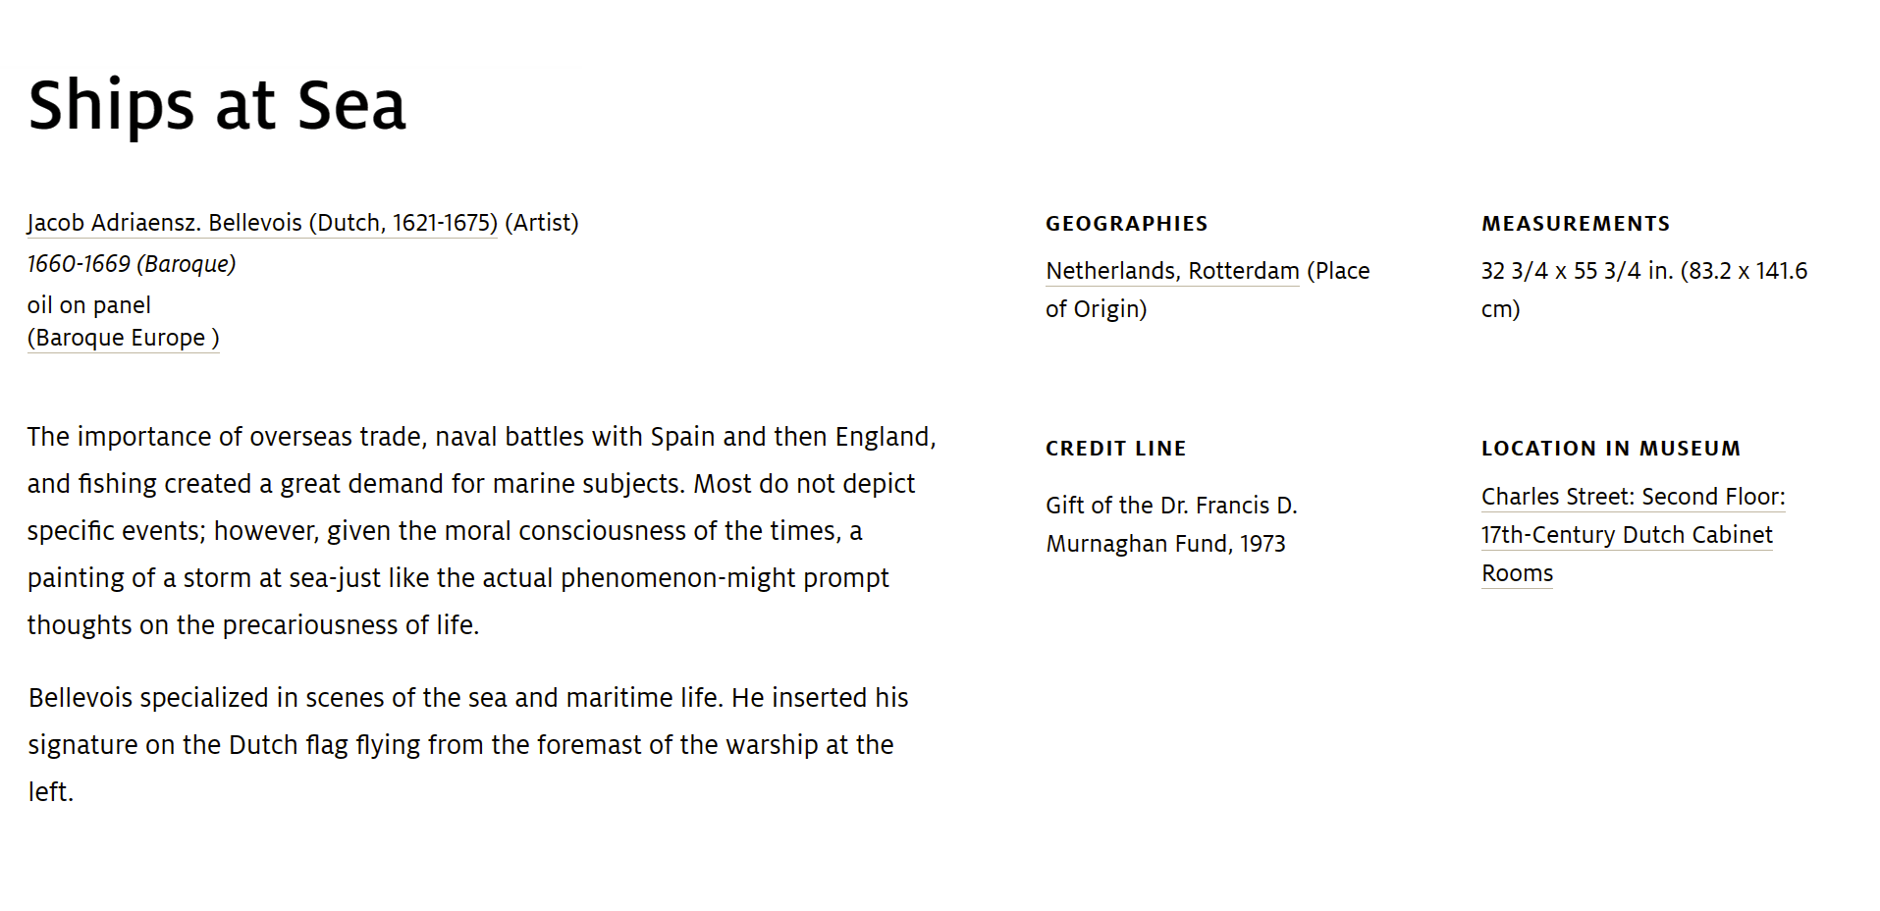Viewport: 1880px width, 911px height.
Task: Click the oil on panel medium text
Action: tap(89, 305)
